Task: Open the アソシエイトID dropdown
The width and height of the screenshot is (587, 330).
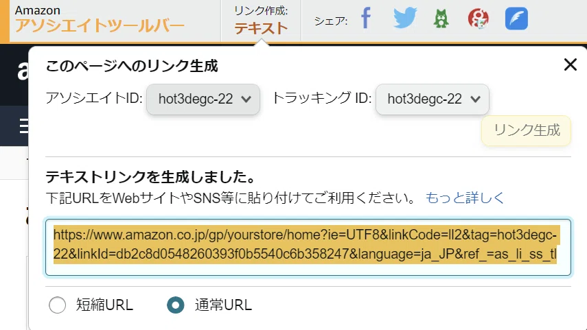Action: pyautogui.click(x=203, y=99)
